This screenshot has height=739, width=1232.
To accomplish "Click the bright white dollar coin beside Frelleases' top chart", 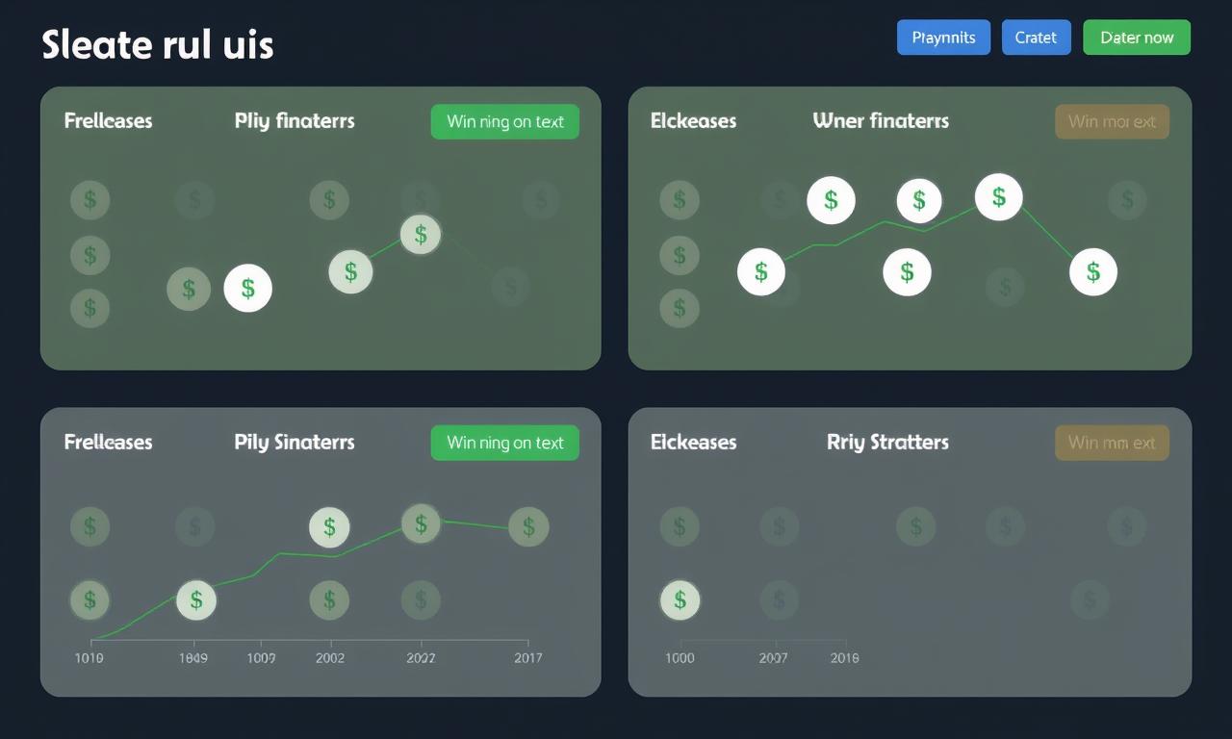I will tap(247, 288).
